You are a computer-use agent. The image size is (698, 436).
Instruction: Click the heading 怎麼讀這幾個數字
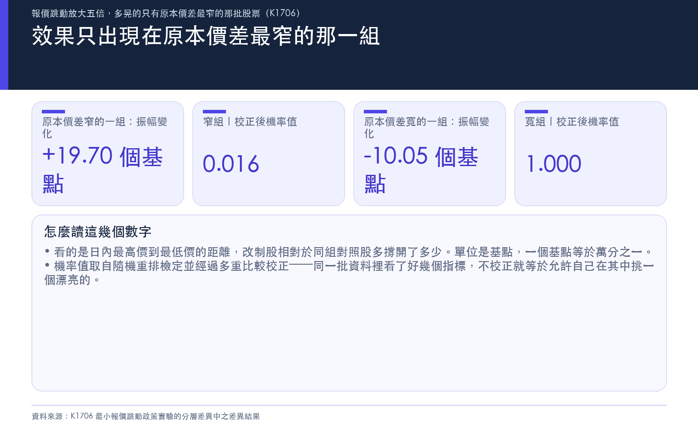98,232
